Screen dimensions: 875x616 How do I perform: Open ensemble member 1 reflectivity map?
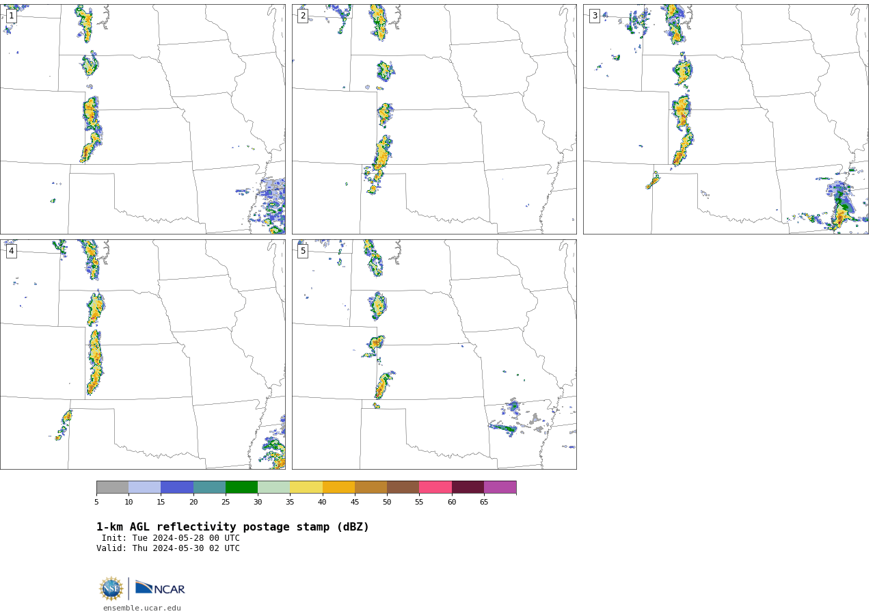point(142,119)
